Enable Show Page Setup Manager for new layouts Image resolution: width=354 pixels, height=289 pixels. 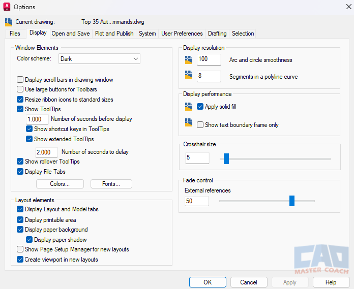20,249
